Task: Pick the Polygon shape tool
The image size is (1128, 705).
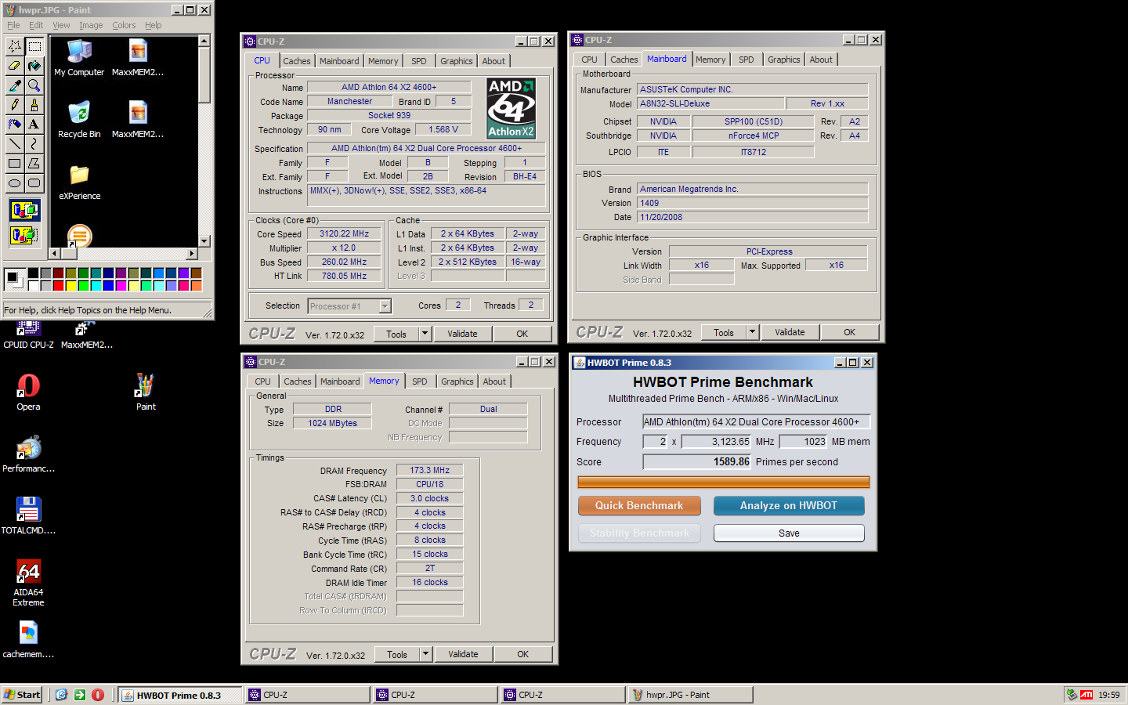Action: click(34, 164)
